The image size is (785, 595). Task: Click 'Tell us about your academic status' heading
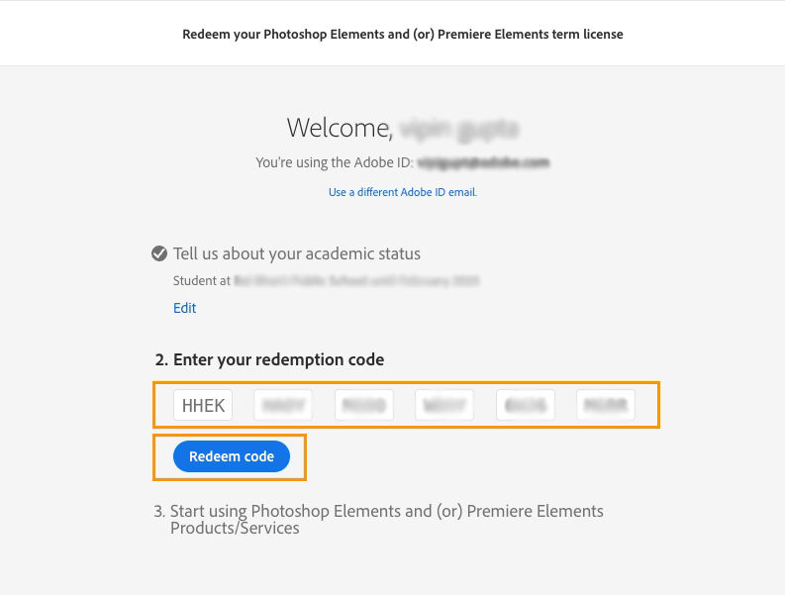297,254
